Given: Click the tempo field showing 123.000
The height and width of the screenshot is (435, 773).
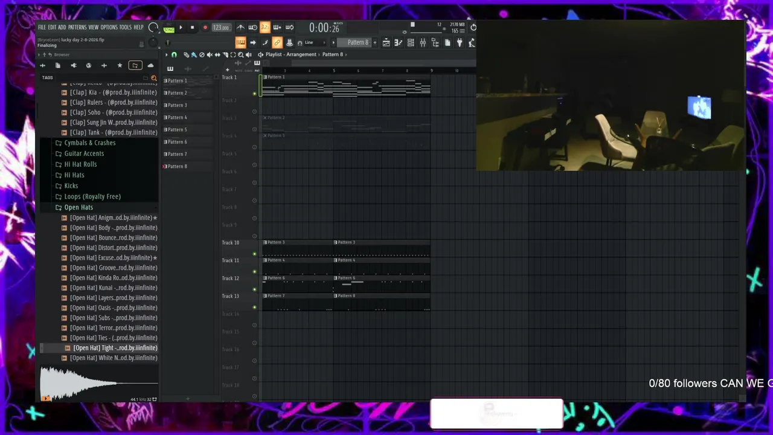Looking at the screenshot, I should [x=222, y=28].
